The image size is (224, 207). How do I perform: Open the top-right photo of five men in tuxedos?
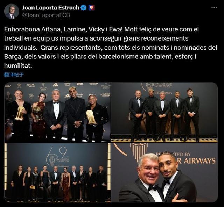pos(164,112)
